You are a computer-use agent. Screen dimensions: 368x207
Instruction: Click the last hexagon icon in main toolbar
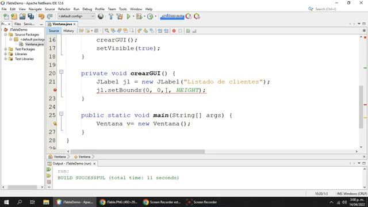click(x=197, y=17)
